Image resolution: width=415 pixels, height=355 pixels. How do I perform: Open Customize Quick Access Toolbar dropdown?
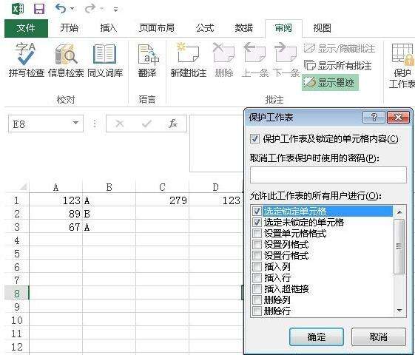pyautogui.click(x=115, y=10)
